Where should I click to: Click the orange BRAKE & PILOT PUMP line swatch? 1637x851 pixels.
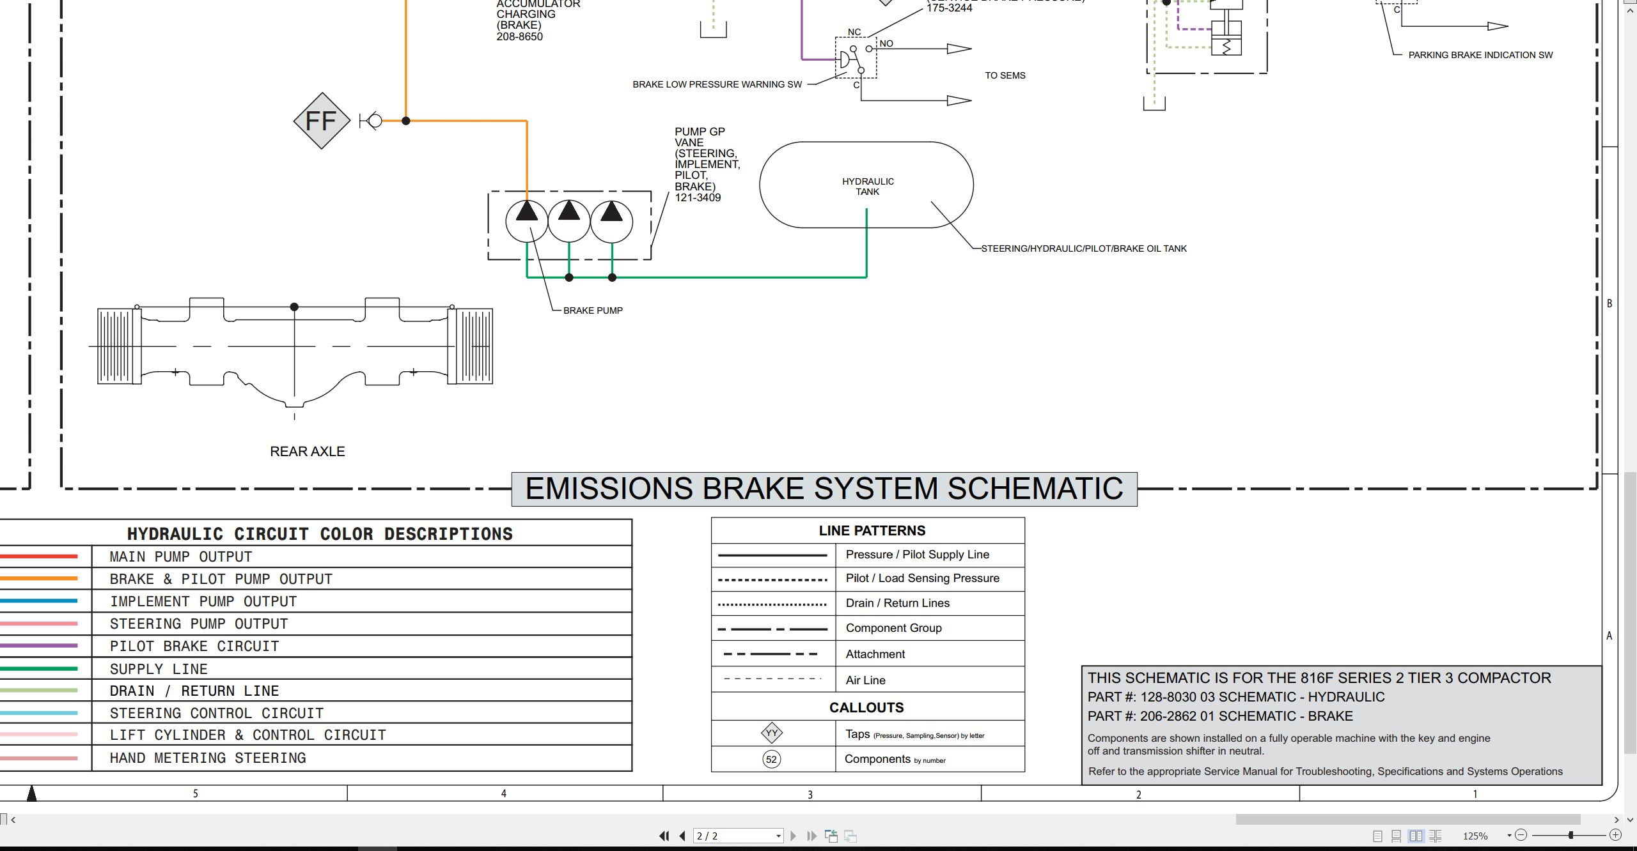click(39, 579)
